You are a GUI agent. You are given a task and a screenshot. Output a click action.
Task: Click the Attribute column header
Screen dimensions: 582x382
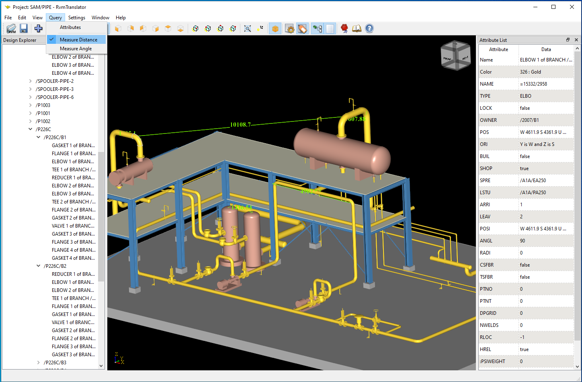(498, 49)
